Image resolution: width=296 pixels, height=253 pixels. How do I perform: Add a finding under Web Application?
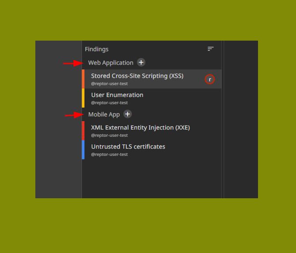coord(141,62)
